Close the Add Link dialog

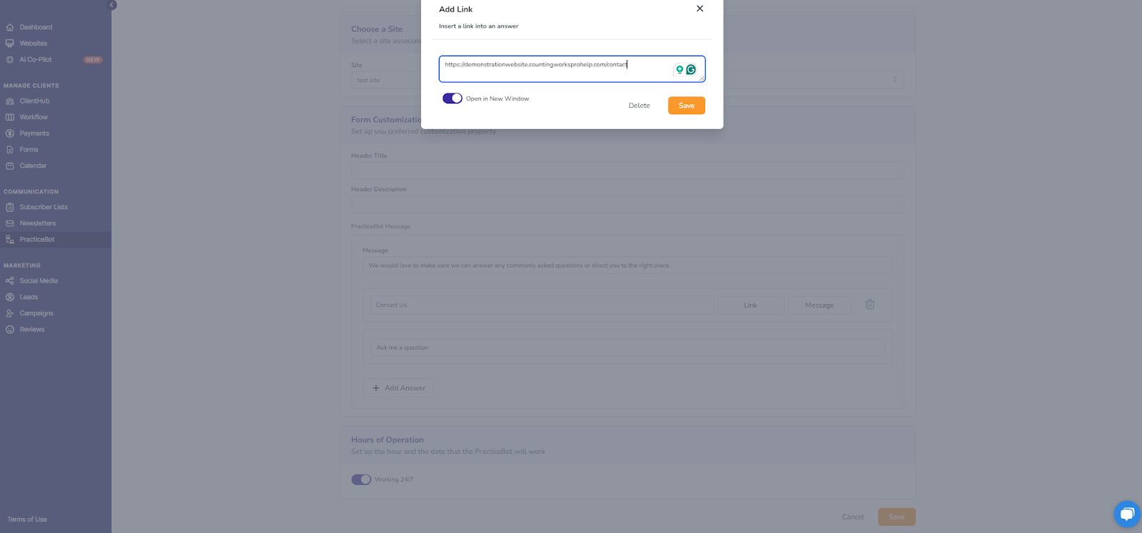699,9
